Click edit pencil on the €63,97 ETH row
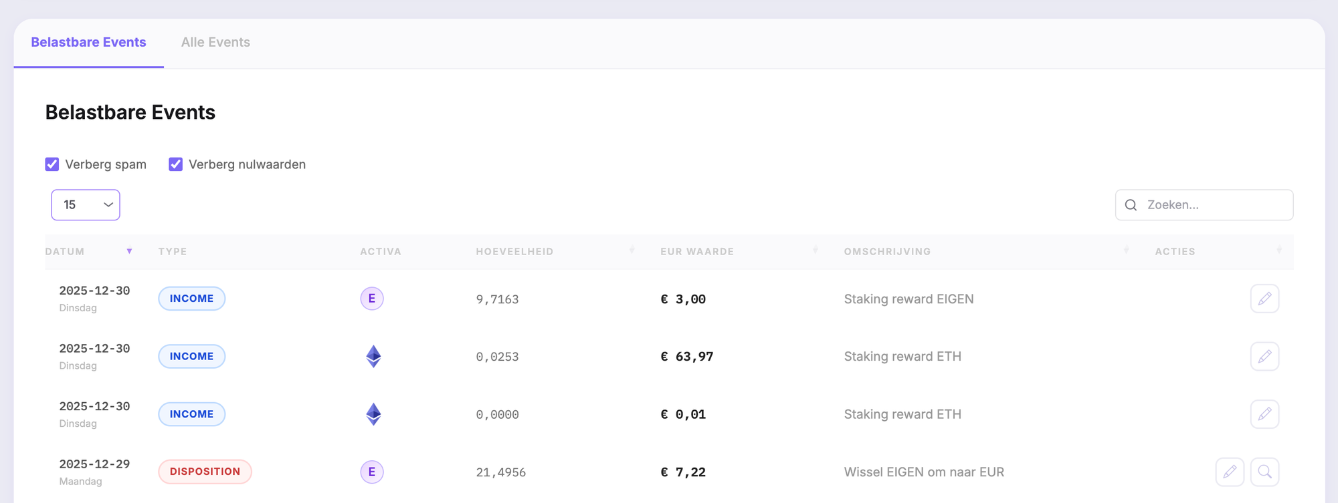Screen dimensions: 1338x503 [x=1264, y=356]
